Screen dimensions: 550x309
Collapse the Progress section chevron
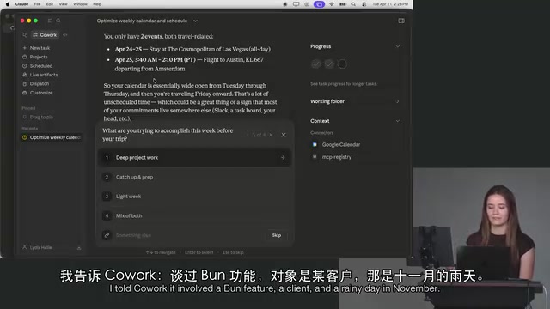pyautogui.click(x=397, y=46)
